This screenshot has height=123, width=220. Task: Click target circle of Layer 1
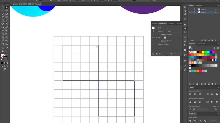click(x=216, y=12)
